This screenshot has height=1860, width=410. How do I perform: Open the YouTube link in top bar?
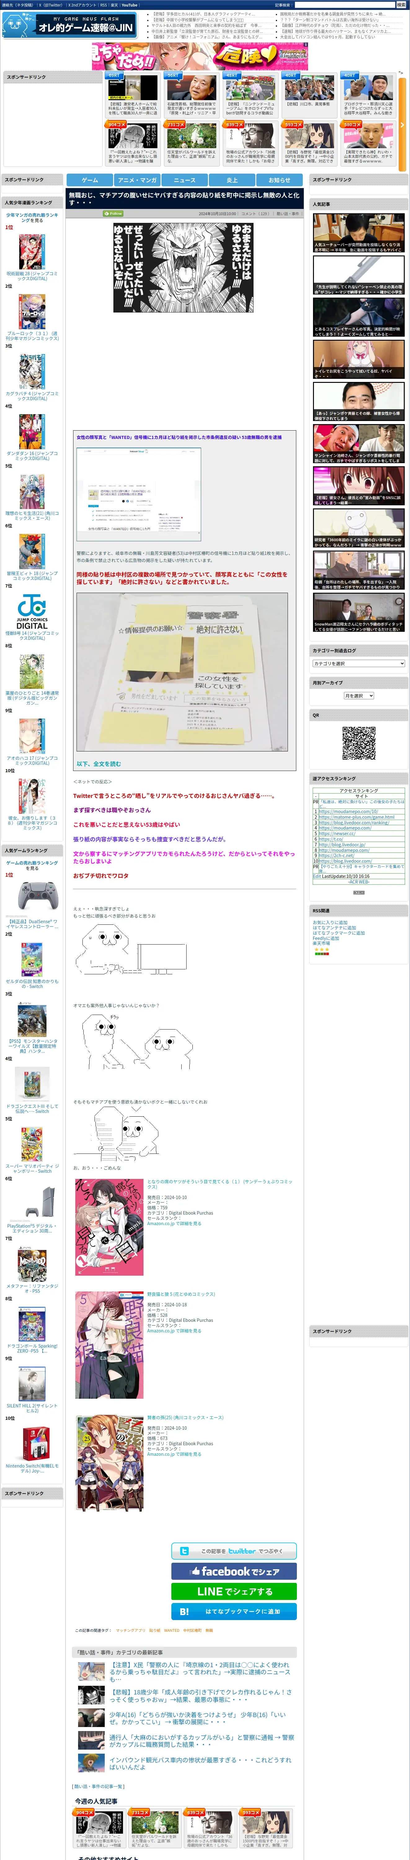(x=129, y=4)
